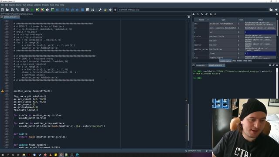The height and width of the screenshot is (157, 279).
Task: Maximize the current pane
Action: point(87,10)
